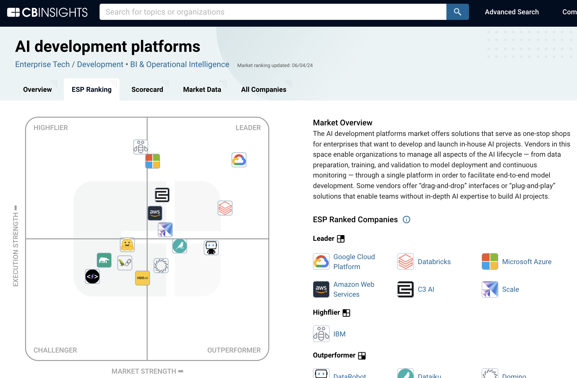Open the Microsoft Azure company link
Image resolution: width=577 pixels, height=378 pixels.
[x=527, y=262]
